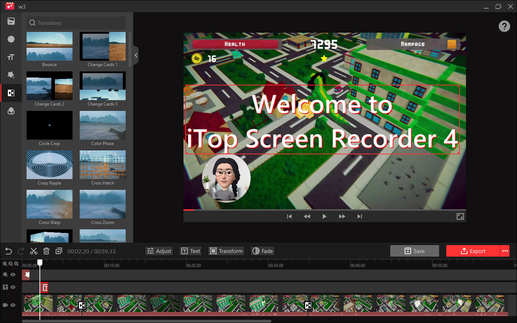This screenshot has height=323, width=517.
Task: Open the Media library panel
Action: tap(11, 21)
